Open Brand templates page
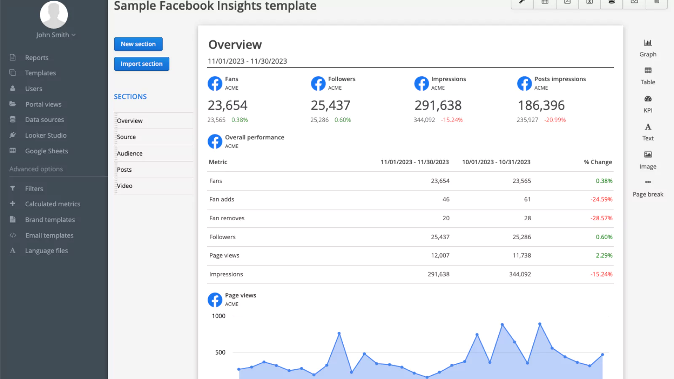 [50, 220]
